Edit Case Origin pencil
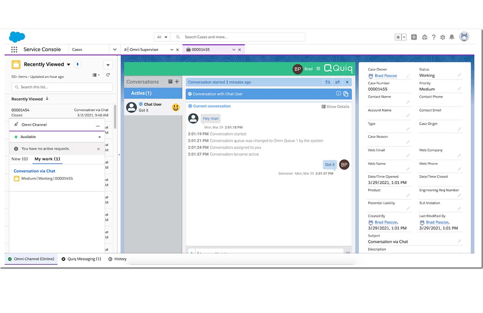 pyautogui.click(x=459, y=129)
